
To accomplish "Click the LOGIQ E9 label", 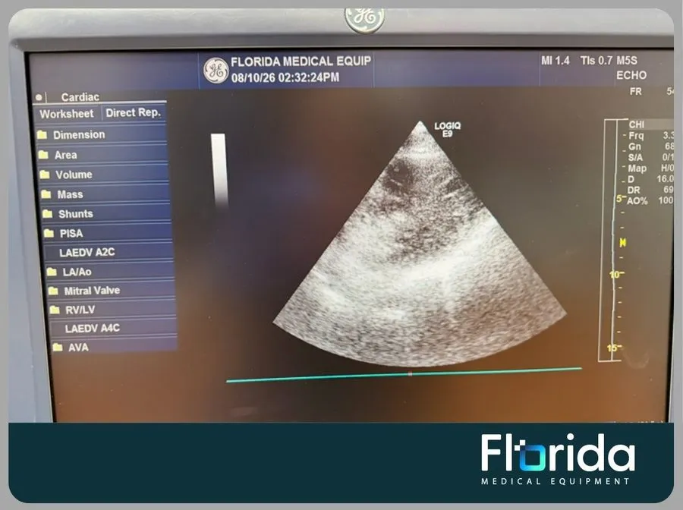I will (447, 129).
